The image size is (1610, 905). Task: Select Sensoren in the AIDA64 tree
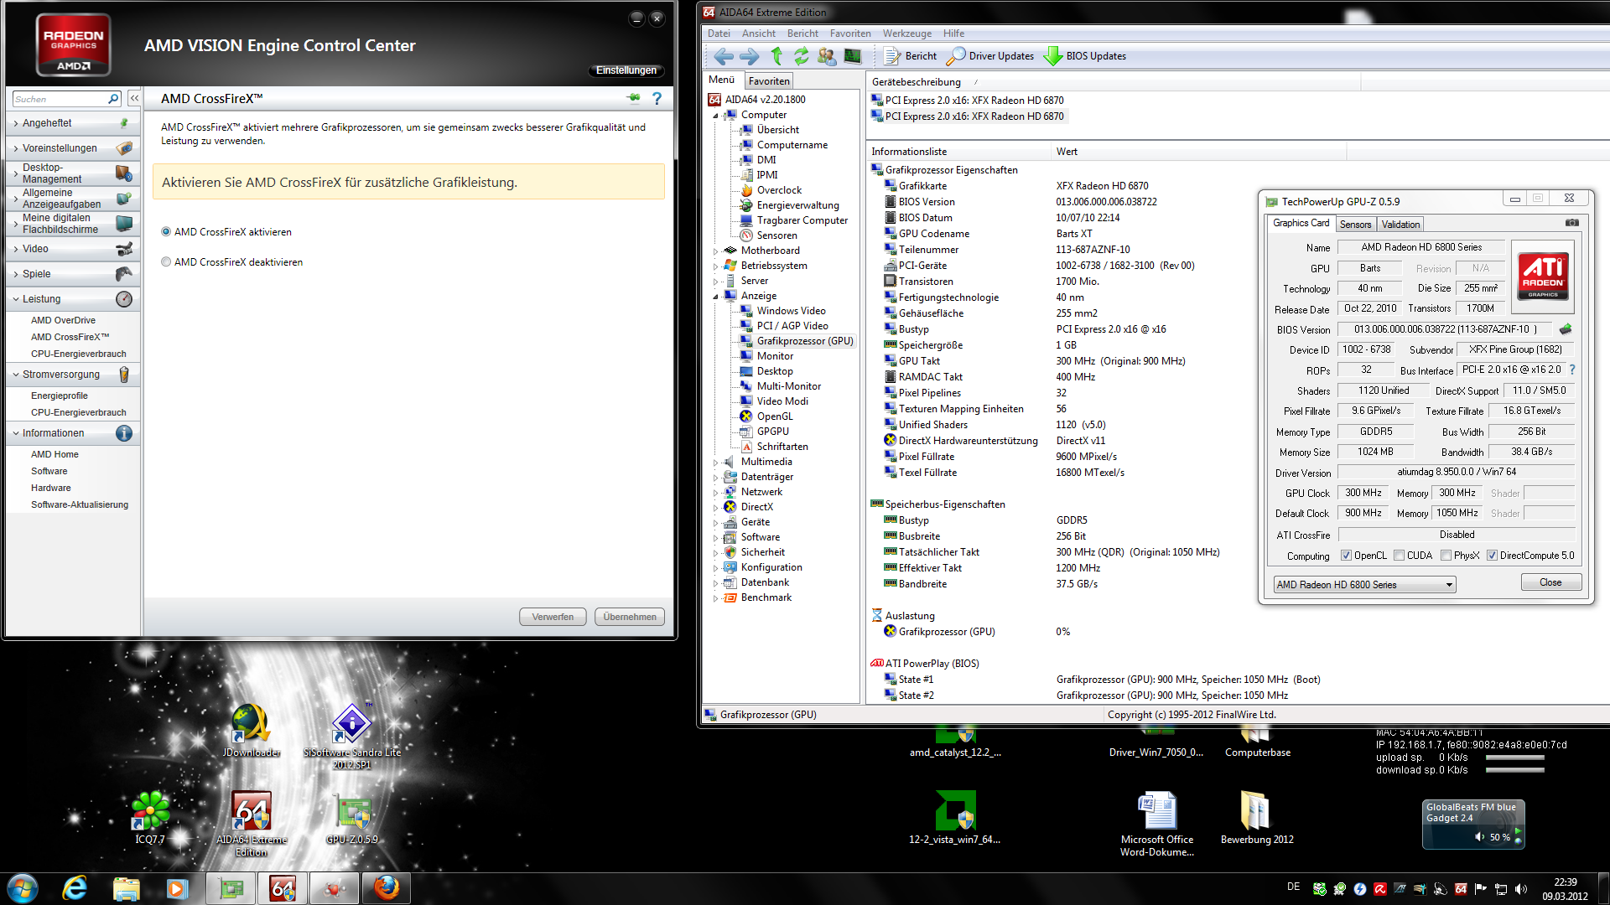[776, 235]
